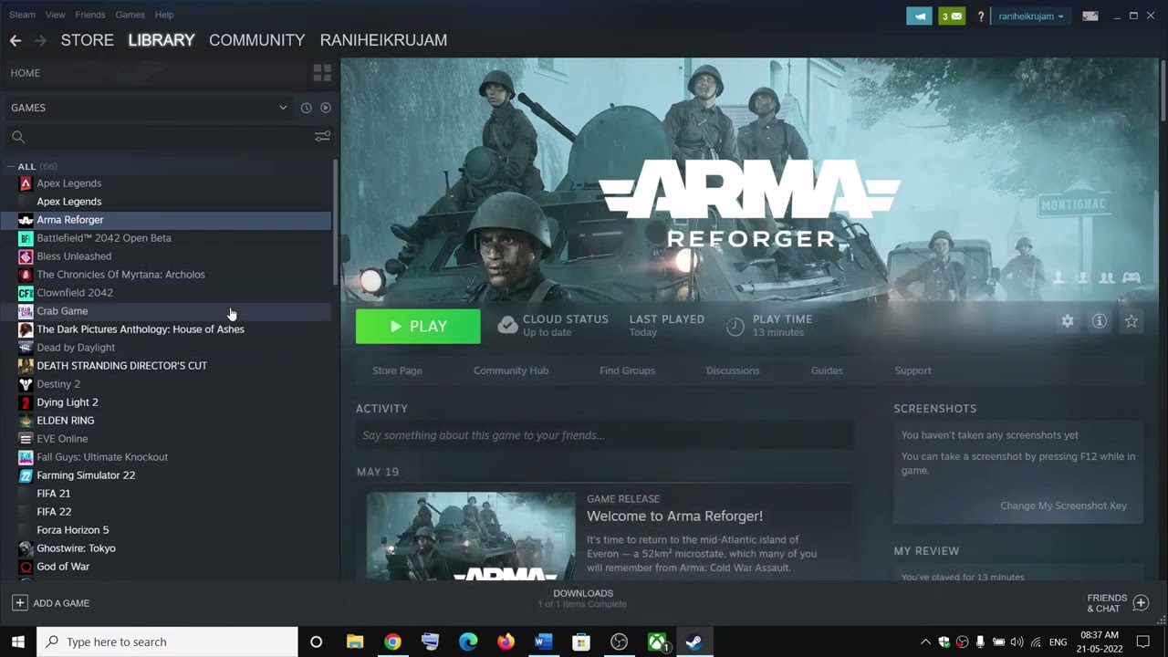Select Forza Horizon 5 in library

coord(72,530)
